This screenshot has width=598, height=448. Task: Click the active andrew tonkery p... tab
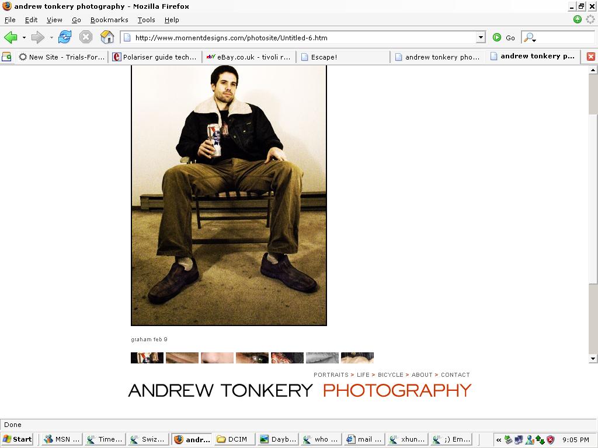coord(533,57)
